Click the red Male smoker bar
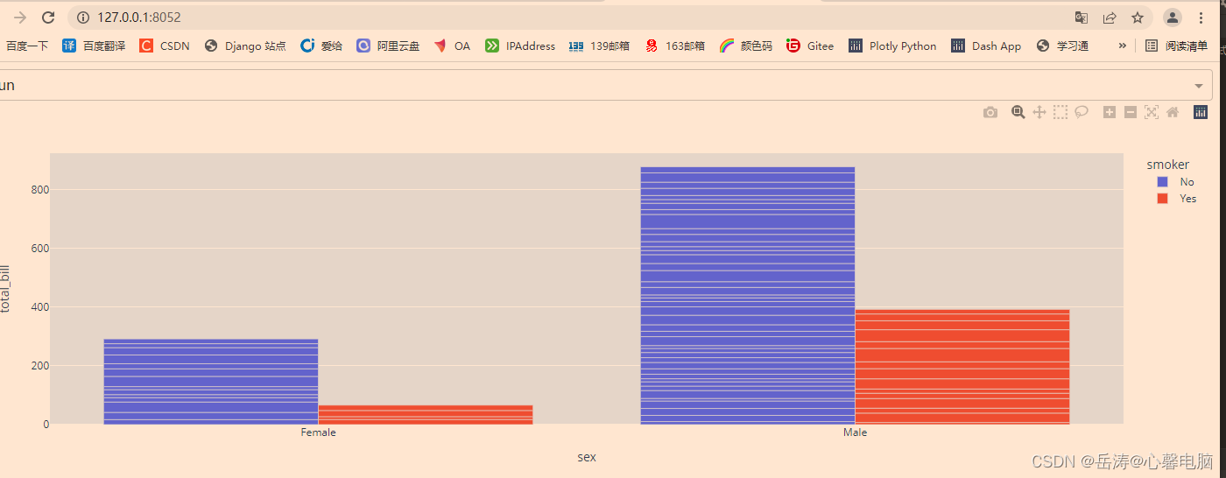 point(962,367)
